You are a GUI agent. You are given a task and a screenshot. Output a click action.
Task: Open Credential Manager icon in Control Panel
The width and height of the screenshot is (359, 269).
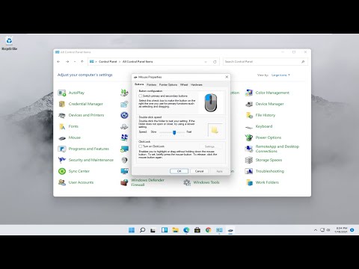coord(62,104)
